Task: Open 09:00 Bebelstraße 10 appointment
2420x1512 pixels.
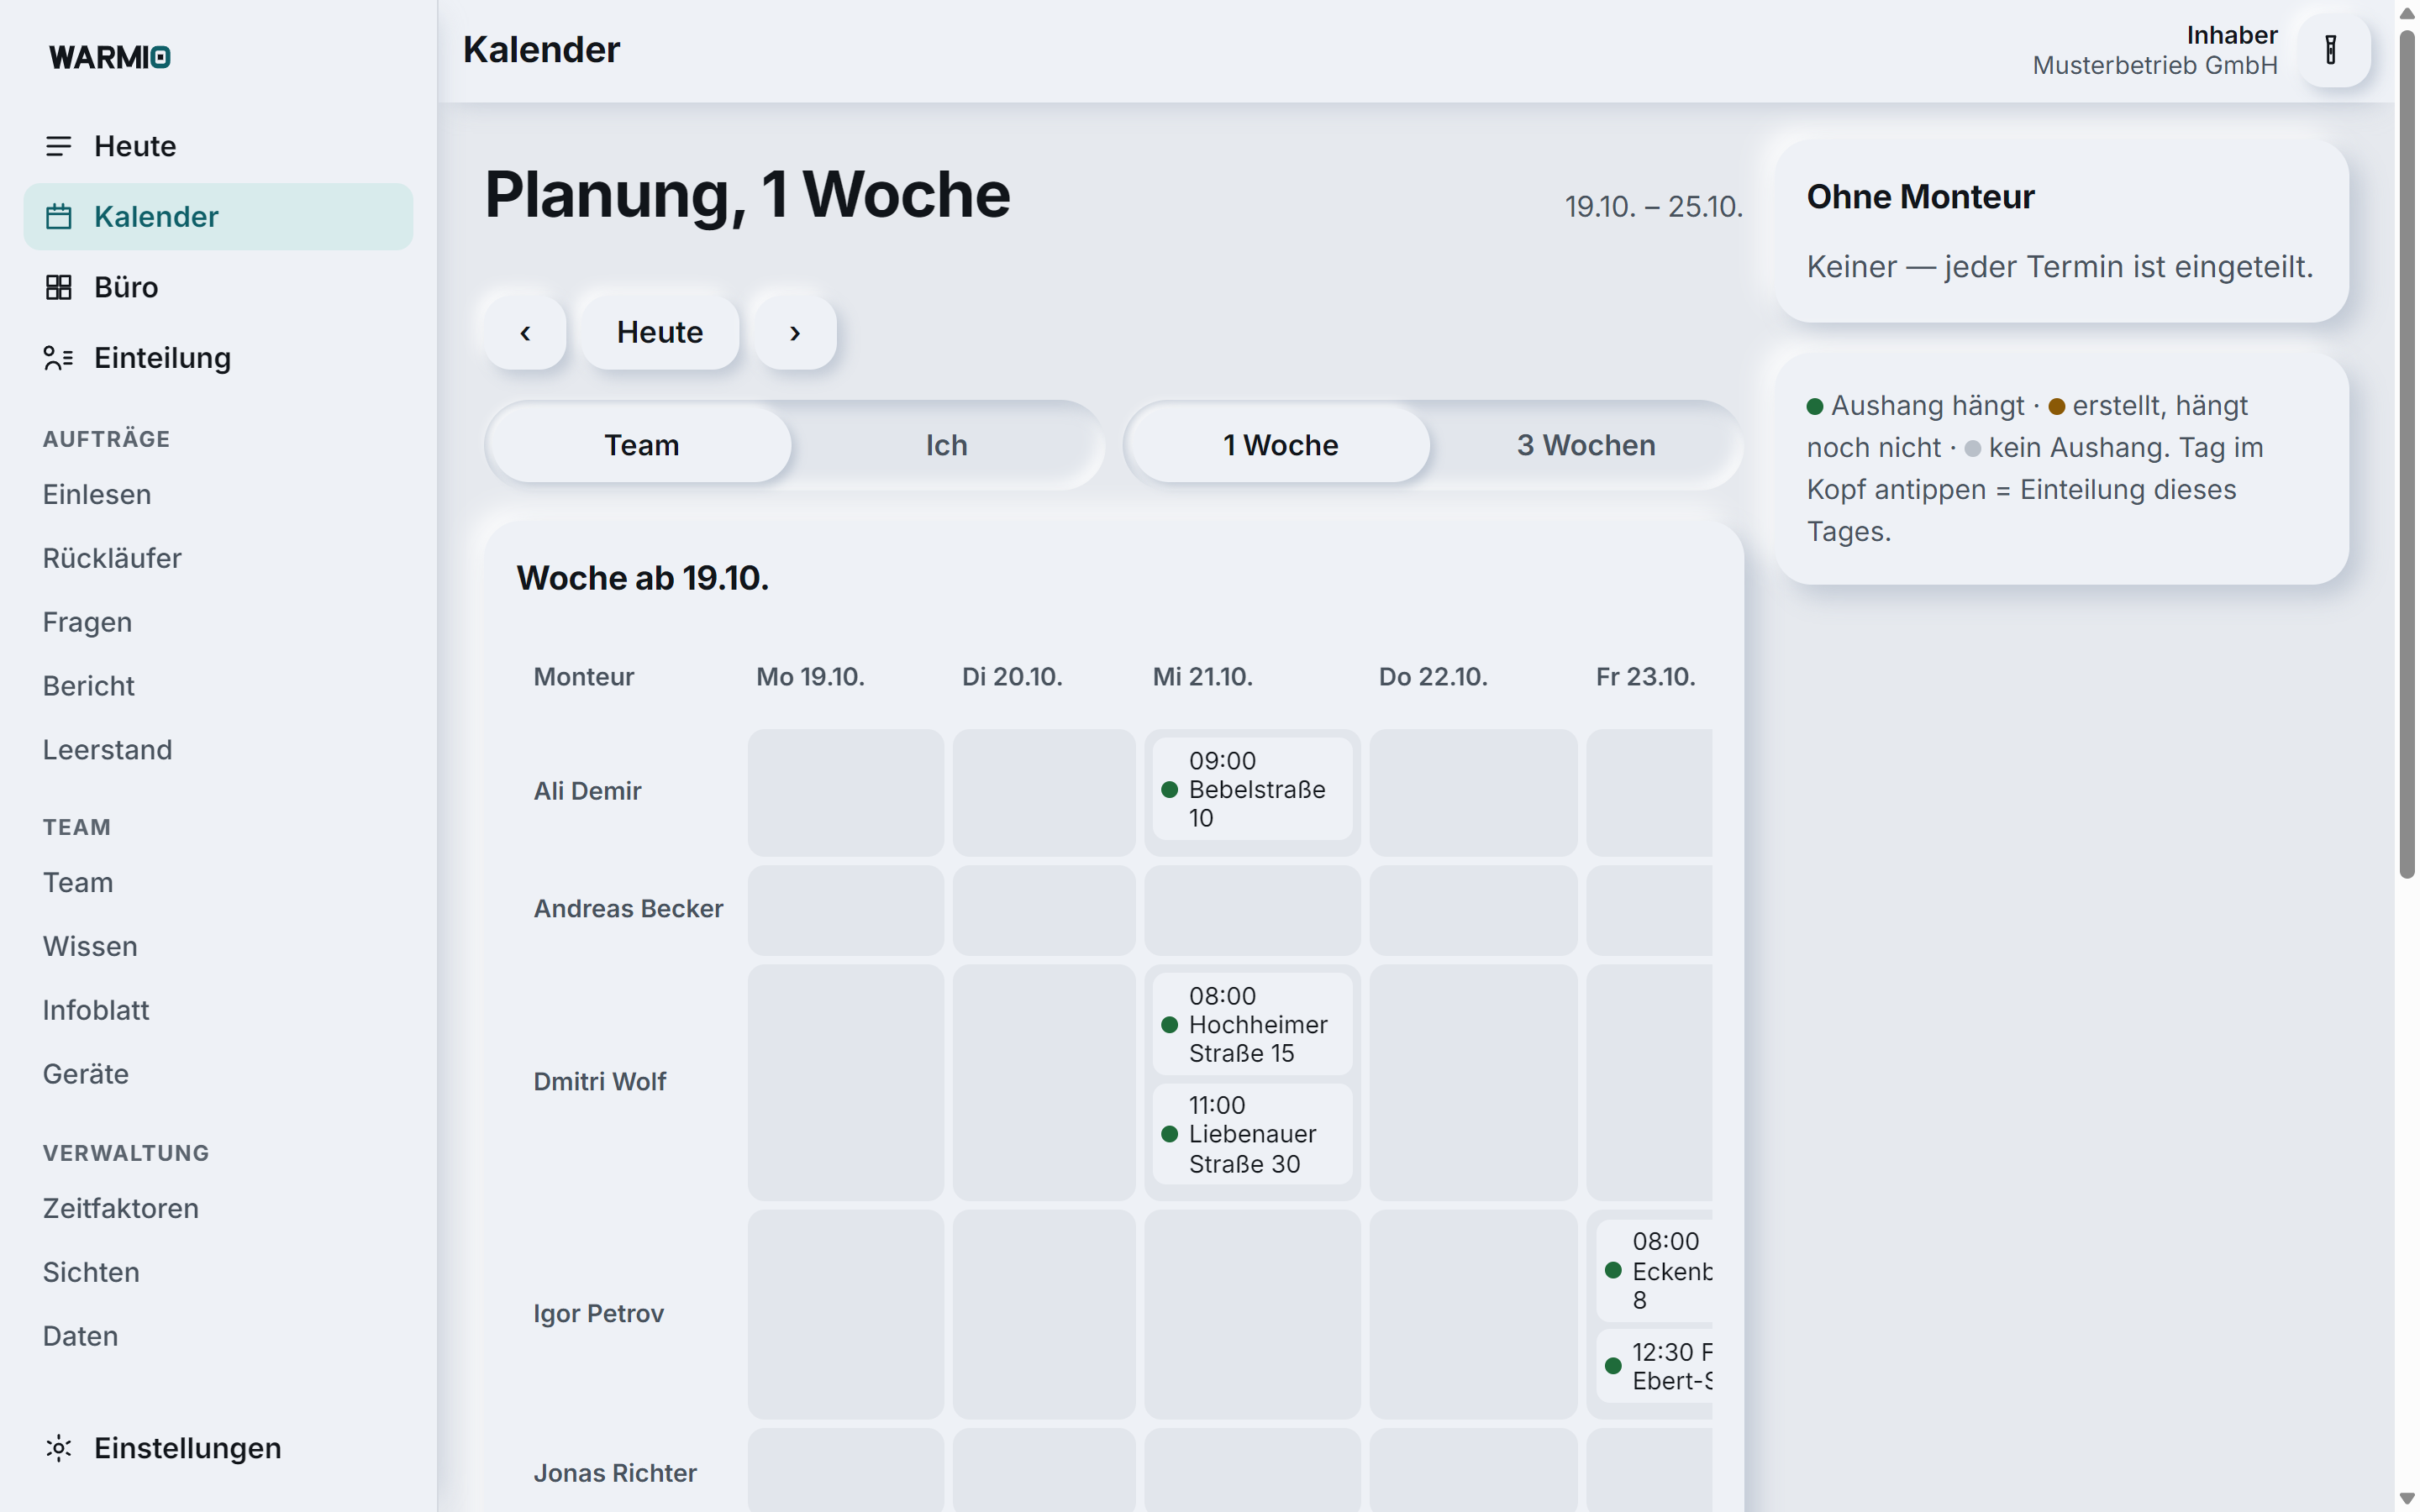Action: pyautogui.click(x=1252, y=789)
